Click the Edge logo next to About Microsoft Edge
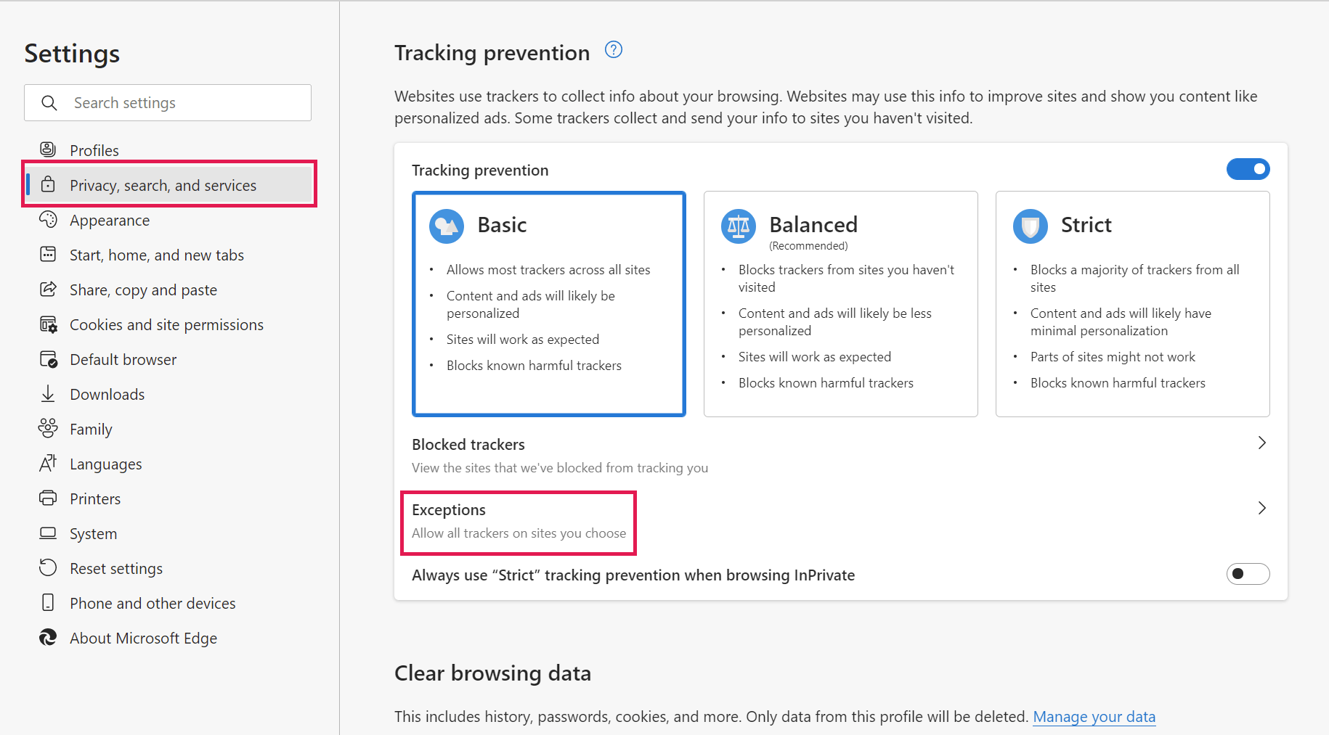 [x=48, y=638]
